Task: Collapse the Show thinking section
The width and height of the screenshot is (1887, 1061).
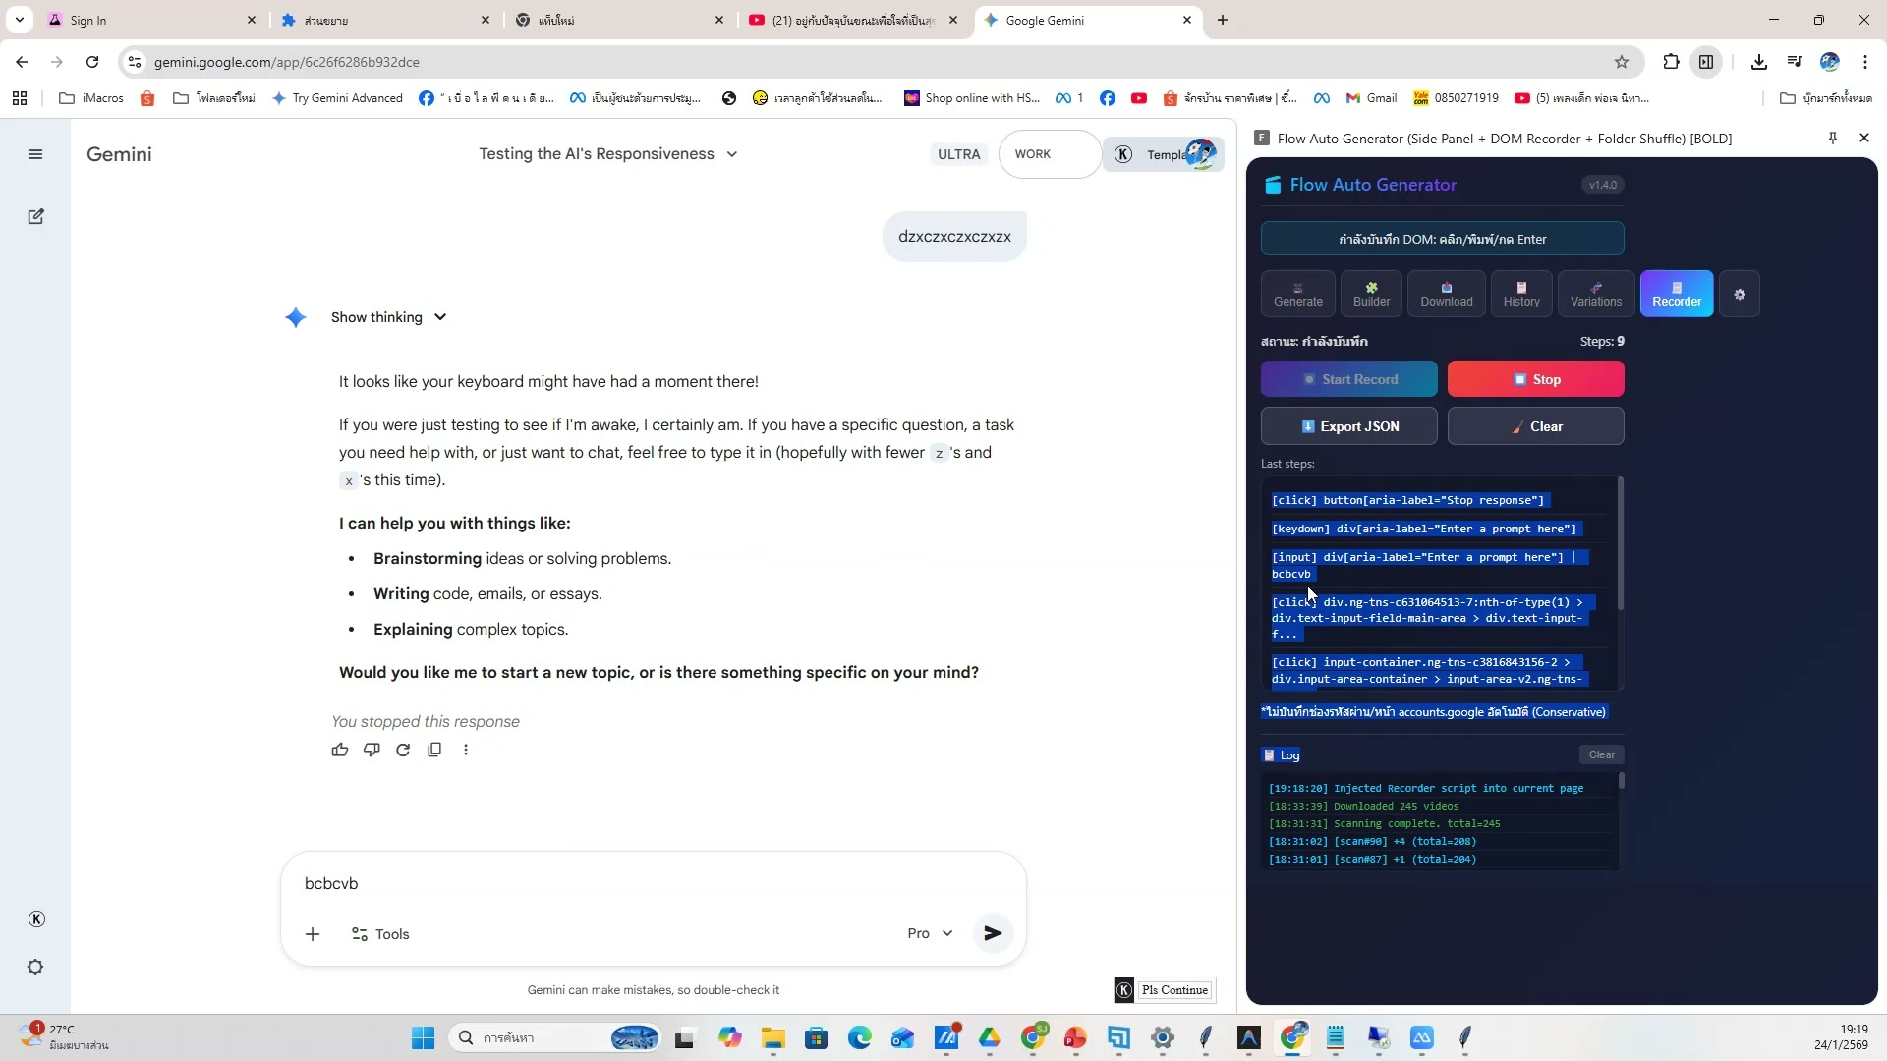Action: [439, 316]
